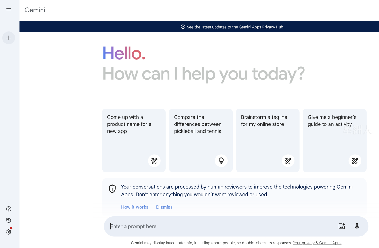The image size is (379, 248).
Task: Dismiss the human reviewers notice
Action: (x=164, y=207)
